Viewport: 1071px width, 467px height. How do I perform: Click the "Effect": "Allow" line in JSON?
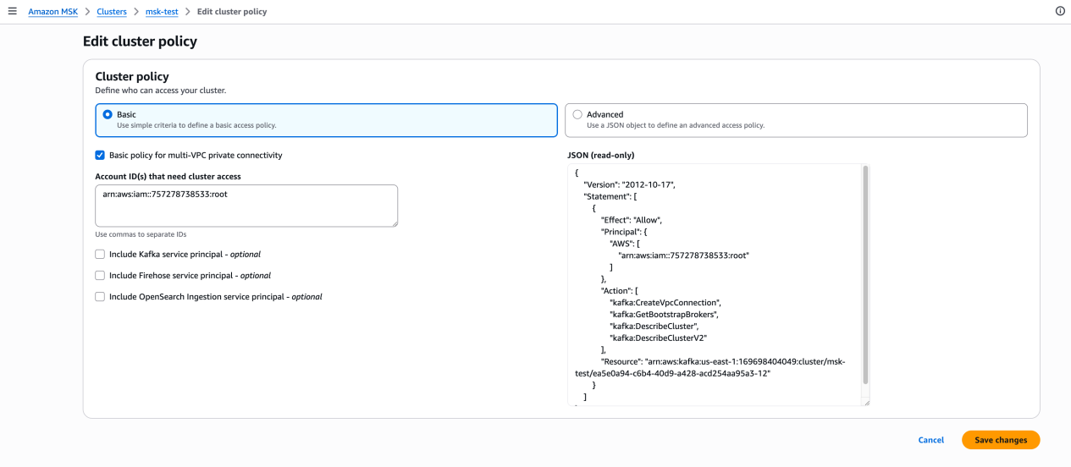[x=632, y=219]
